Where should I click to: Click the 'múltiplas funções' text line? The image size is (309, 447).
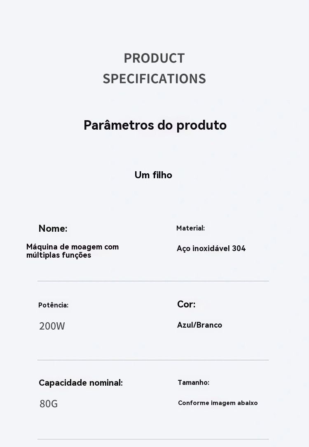click(59, 255)
